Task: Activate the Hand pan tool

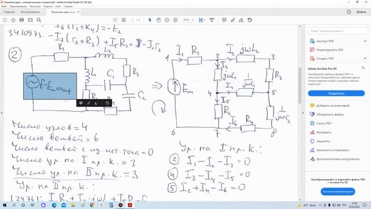Action: click(158, 20)
